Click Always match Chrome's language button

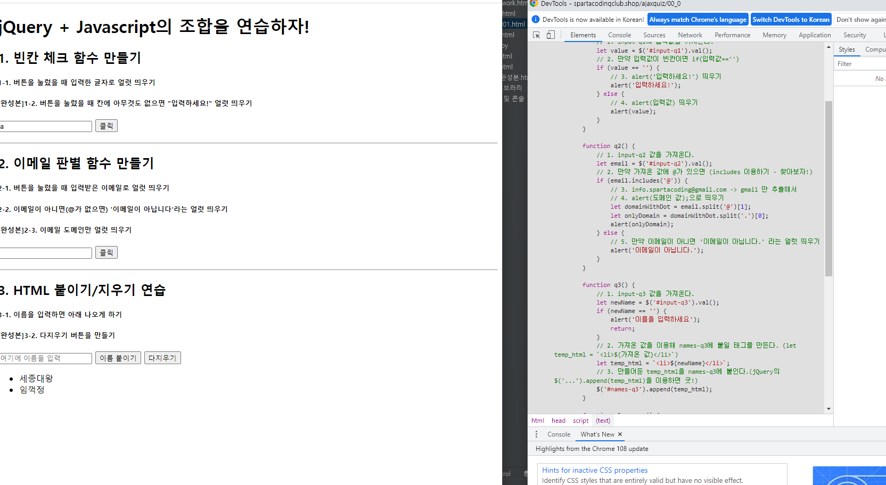click(698, 20)
